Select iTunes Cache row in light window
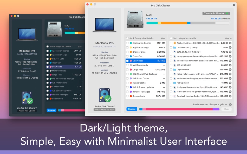Viewport: 247px width, 154px height. coord(146,83)
